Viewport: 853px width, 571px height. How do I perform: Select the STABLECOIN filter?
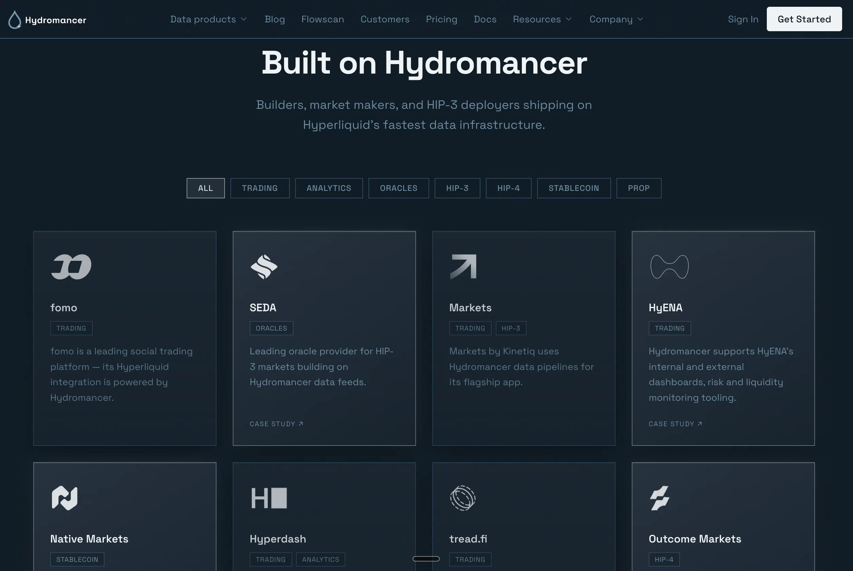574,188
